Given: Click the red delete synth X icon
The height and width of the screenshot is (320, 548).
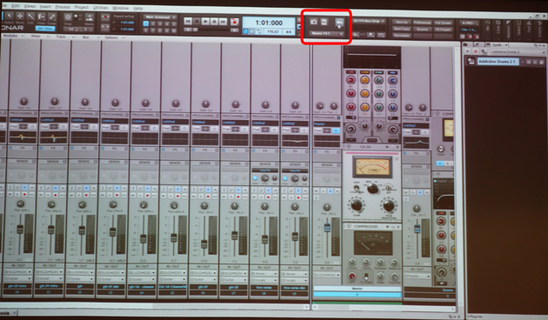Looking at the screenshot, I should click(476, 51).
